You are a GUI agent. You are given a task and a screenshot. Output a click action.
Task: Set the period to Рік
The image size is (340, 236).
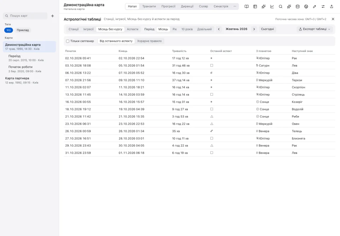pos(175,29)
